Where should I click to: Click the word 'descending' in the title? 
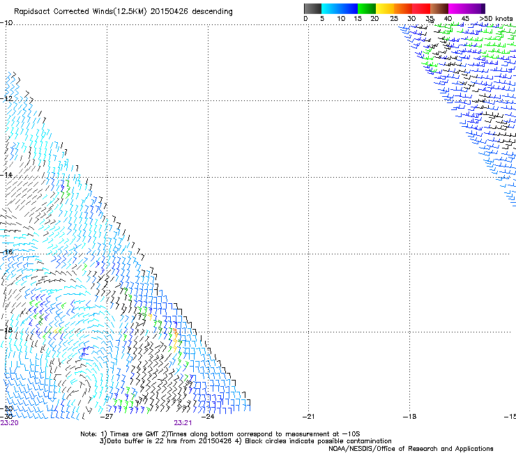click(x=212, y=12)
